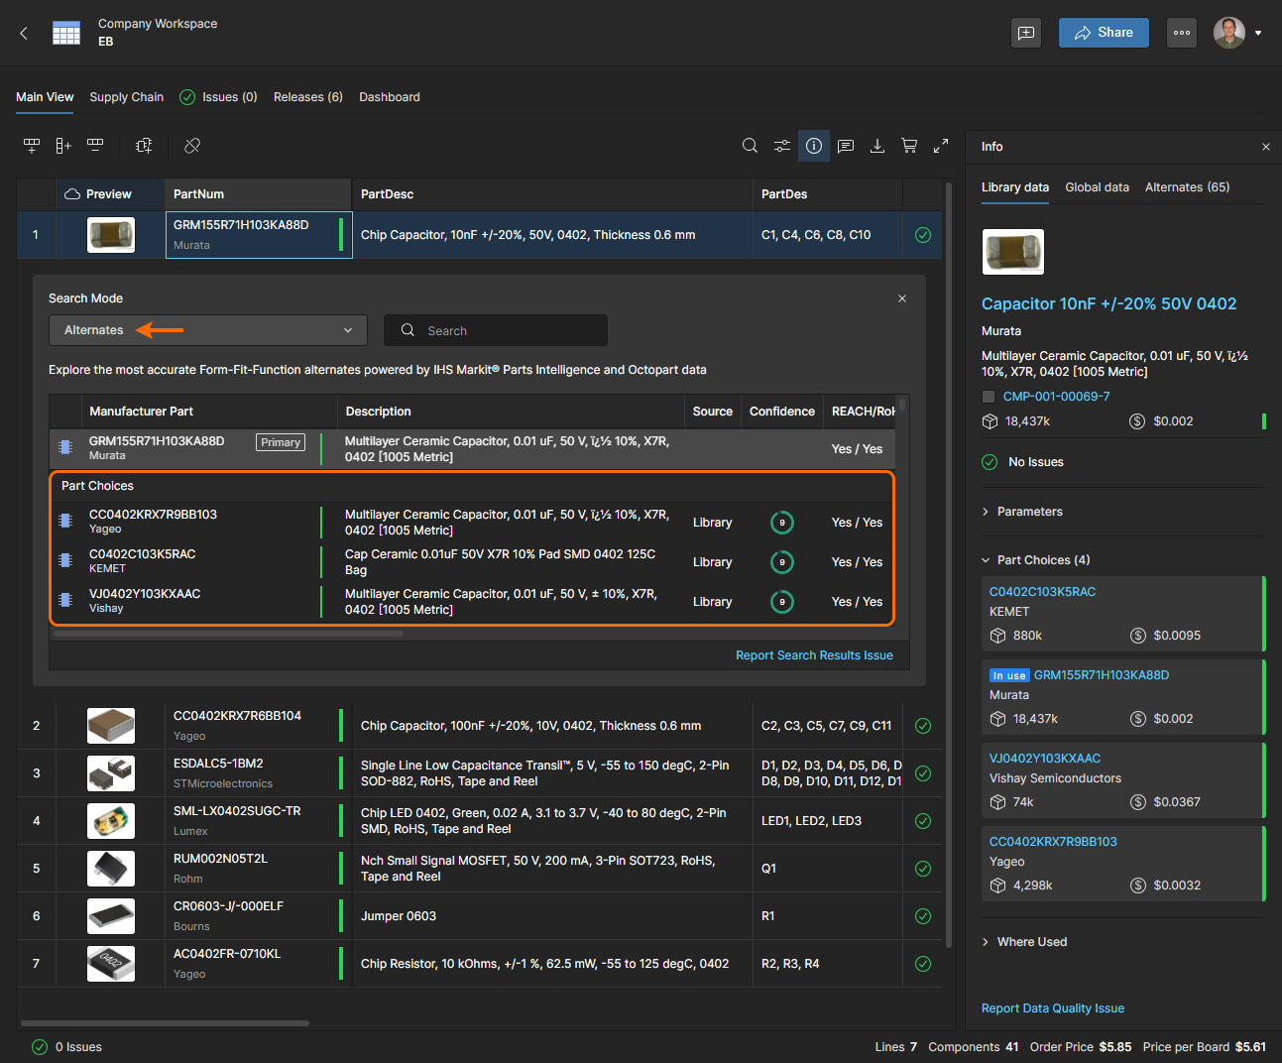
Task: Tick the CMP-001-00069-7 checkbox
Action: point(989,397)
